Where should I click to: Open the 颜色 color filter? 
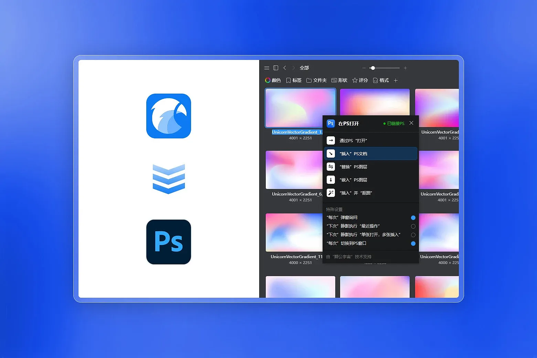(x=273, y=80)
